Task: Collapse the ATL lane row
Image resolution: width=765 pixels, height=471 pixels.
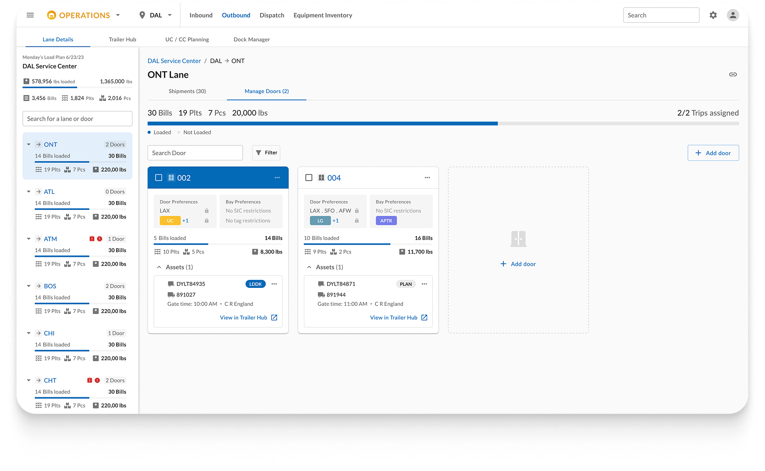Action: (x=29, y=192)
